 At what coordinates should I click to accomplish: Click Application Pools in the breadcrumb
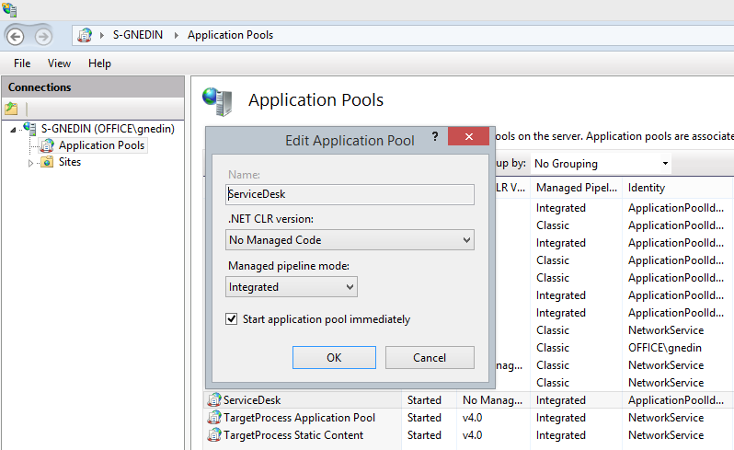[x=230, y=35]
